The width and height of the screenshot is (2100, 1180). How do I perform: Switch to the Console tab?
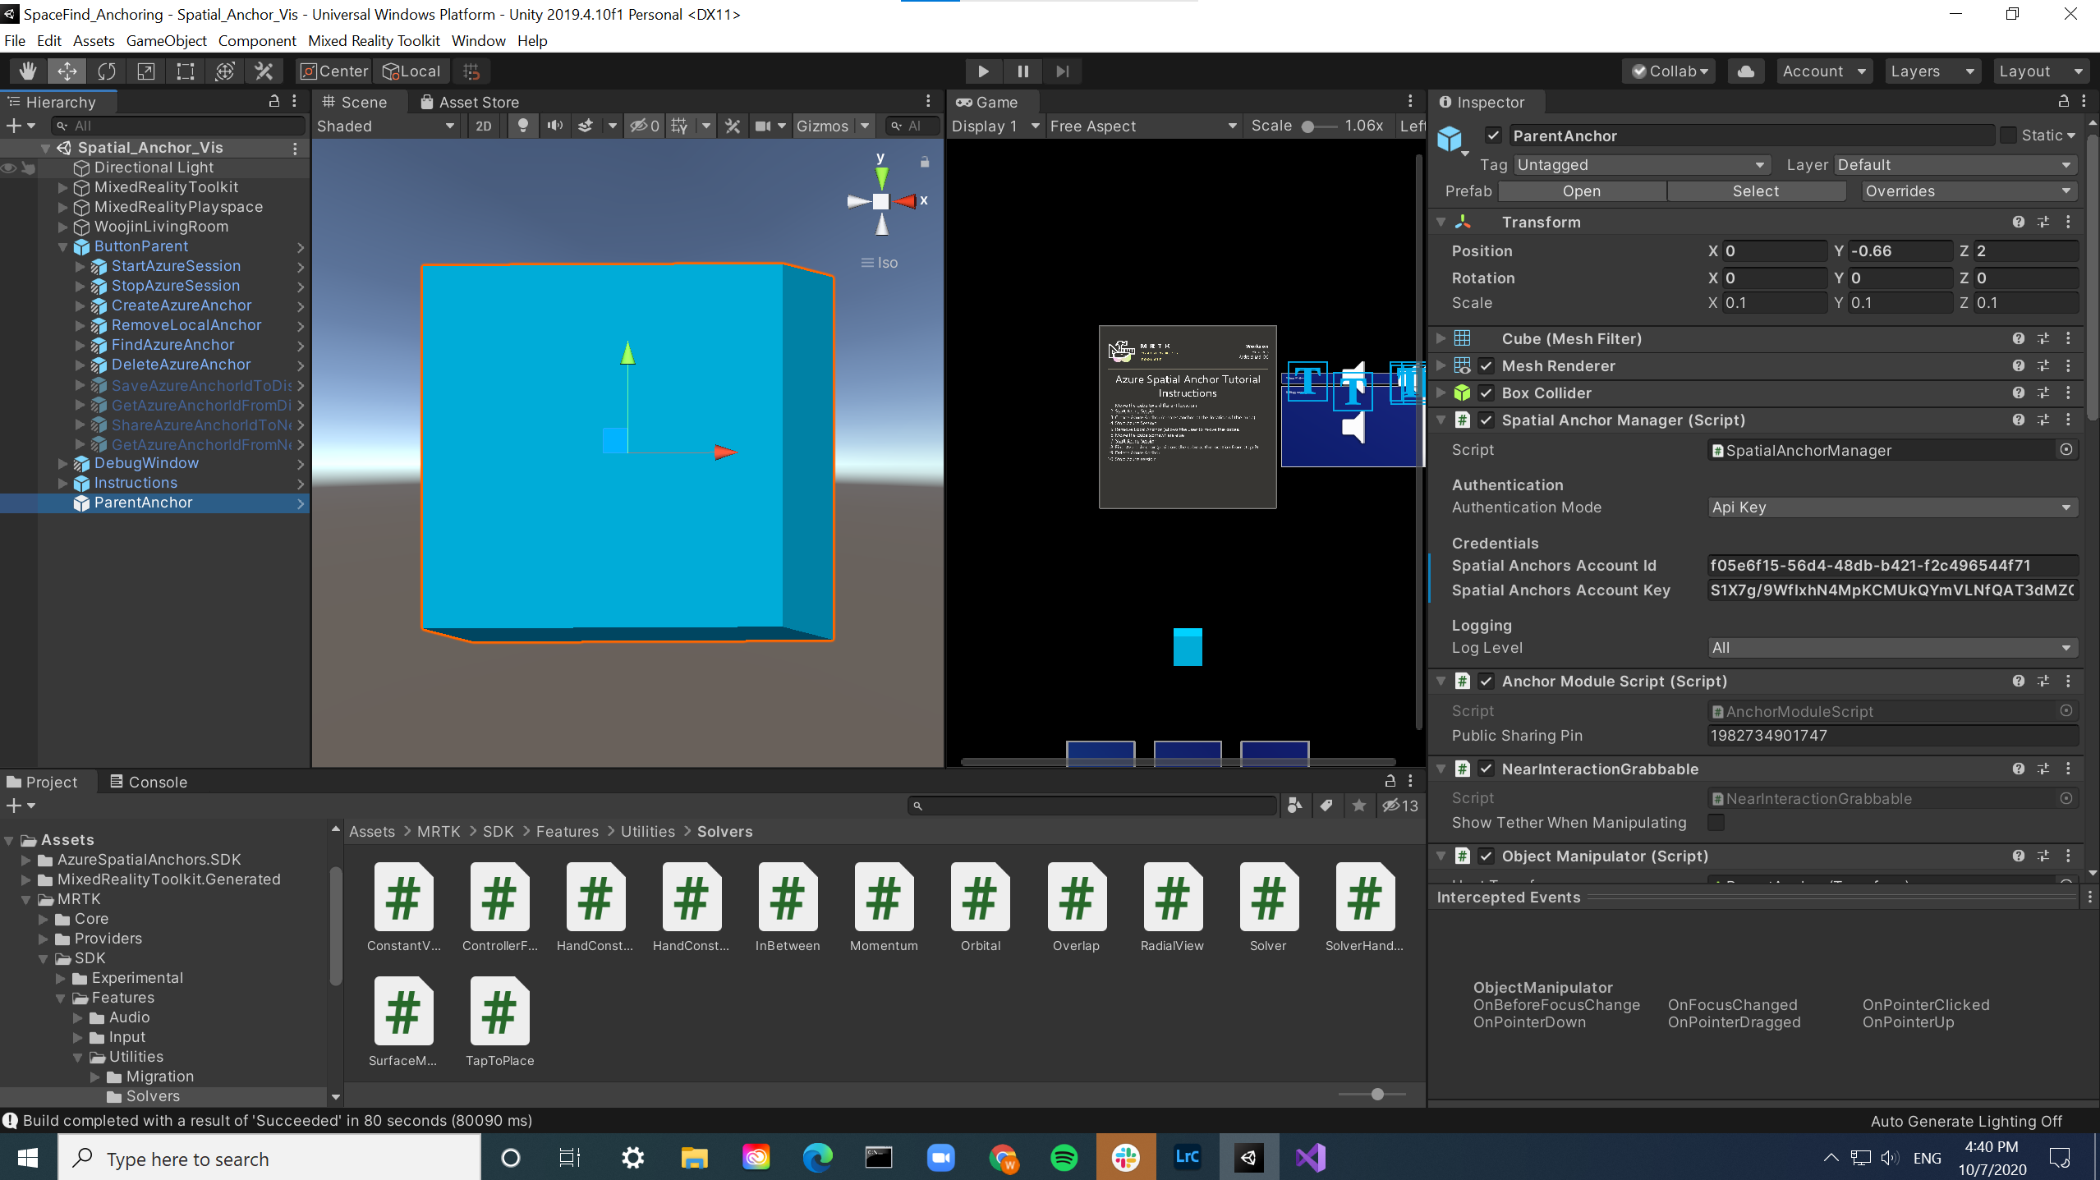[x=148, y=781]
